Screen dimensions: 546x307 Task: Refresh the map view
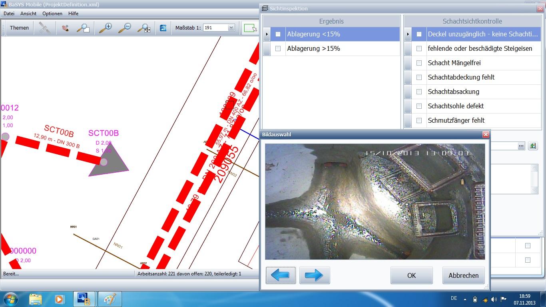click(x=163, y=28)
